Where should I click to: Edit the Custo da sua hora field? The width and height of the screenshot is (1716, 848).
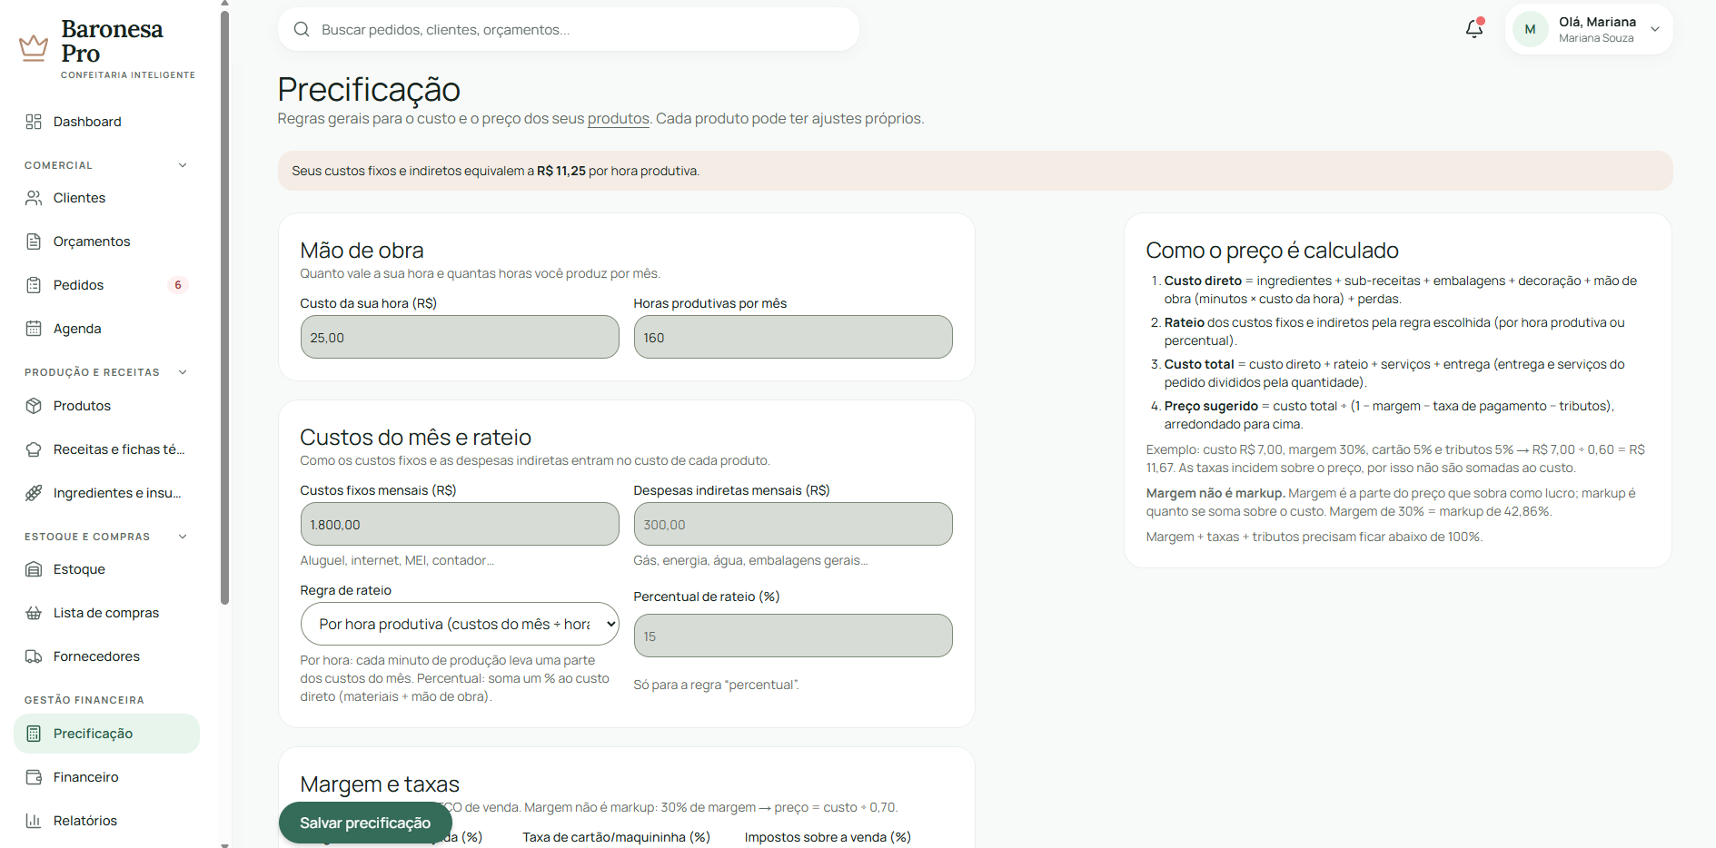coord(460,337)
